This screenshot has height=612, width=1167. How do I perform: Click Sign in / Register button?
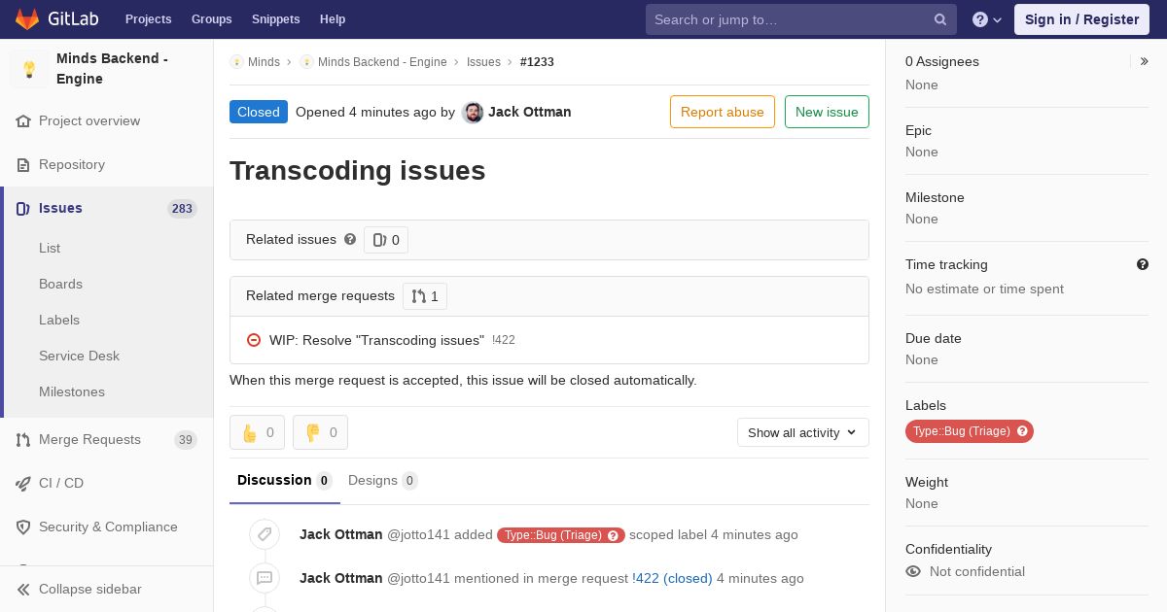[x=1081, y=19]
